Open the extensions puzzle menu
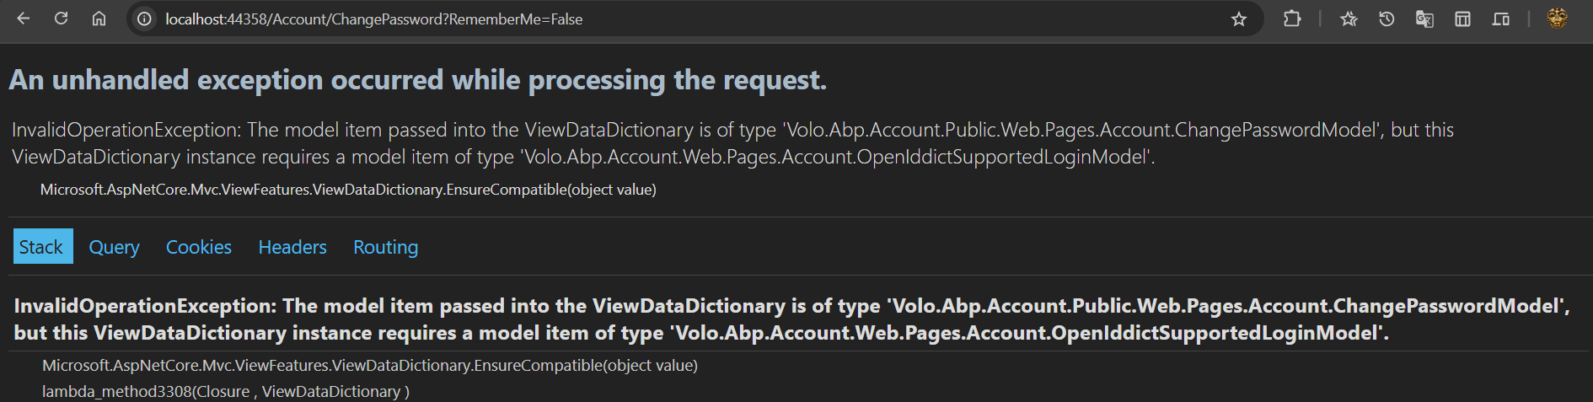Viewport: 1593px width, 402px height. click(1291, 19)
